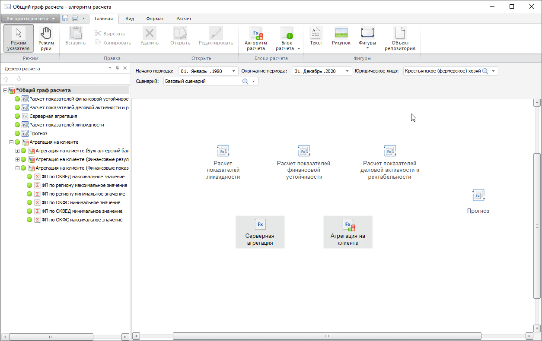Select Серверная агрегация block on canvas

coord(260,232)
